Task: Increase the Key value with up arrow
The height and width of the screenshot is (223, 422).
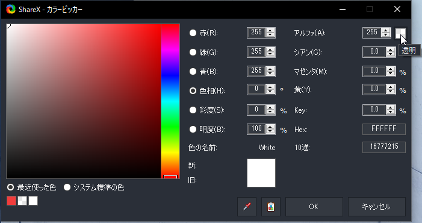Action: (391, 107)
